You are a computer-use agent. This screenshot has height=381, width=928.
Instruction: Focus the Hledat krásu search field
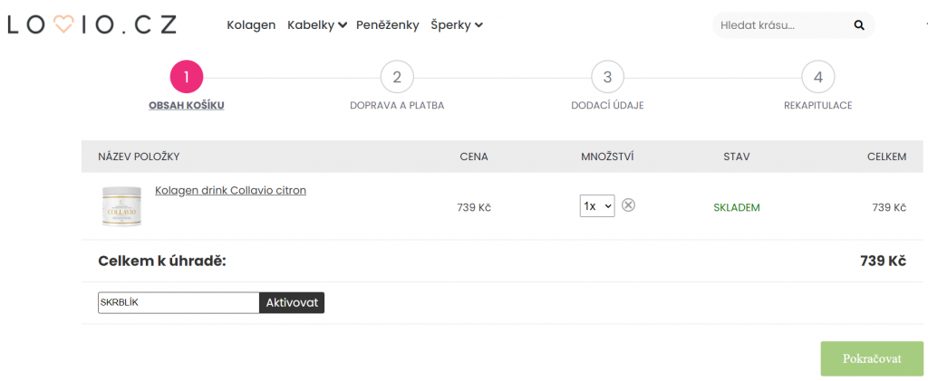783,25
